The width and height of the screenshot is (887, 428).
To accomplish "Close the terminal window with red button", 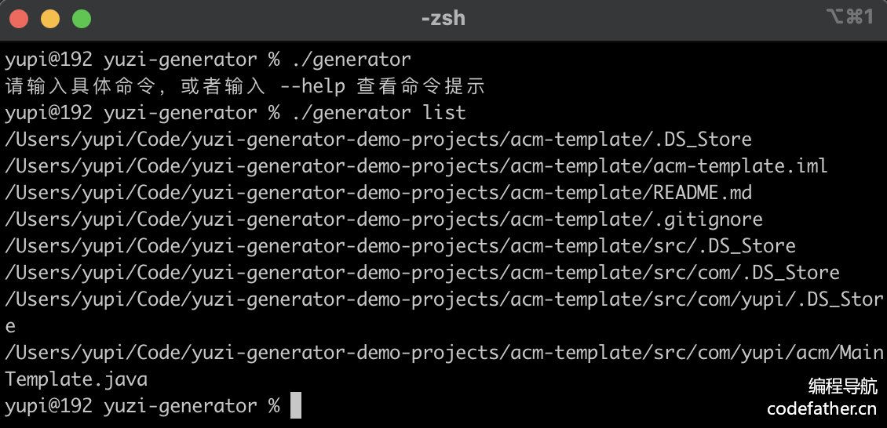I will click(19, 19).
